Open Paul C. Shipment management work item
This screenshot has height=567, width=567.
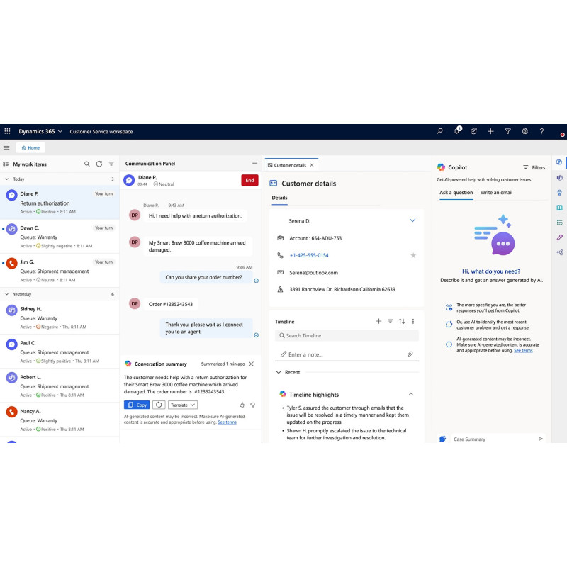click(x=60, y=352)
